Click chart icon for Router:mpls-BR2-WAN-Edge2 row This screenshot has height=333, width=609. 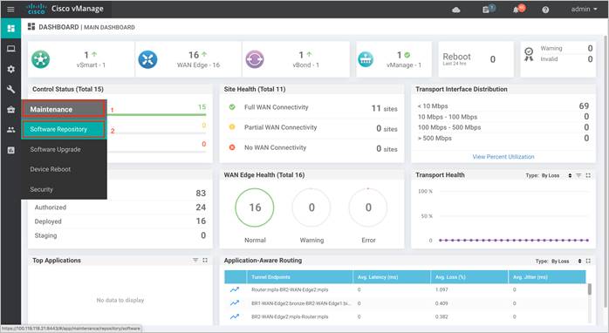[235, 289]
